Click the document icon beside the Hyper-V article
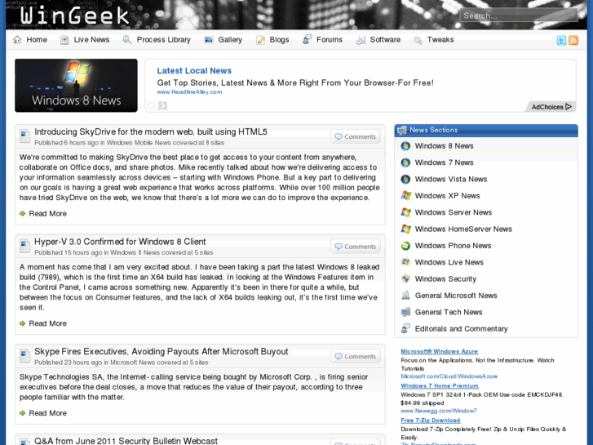 click(x=24, y=246)
